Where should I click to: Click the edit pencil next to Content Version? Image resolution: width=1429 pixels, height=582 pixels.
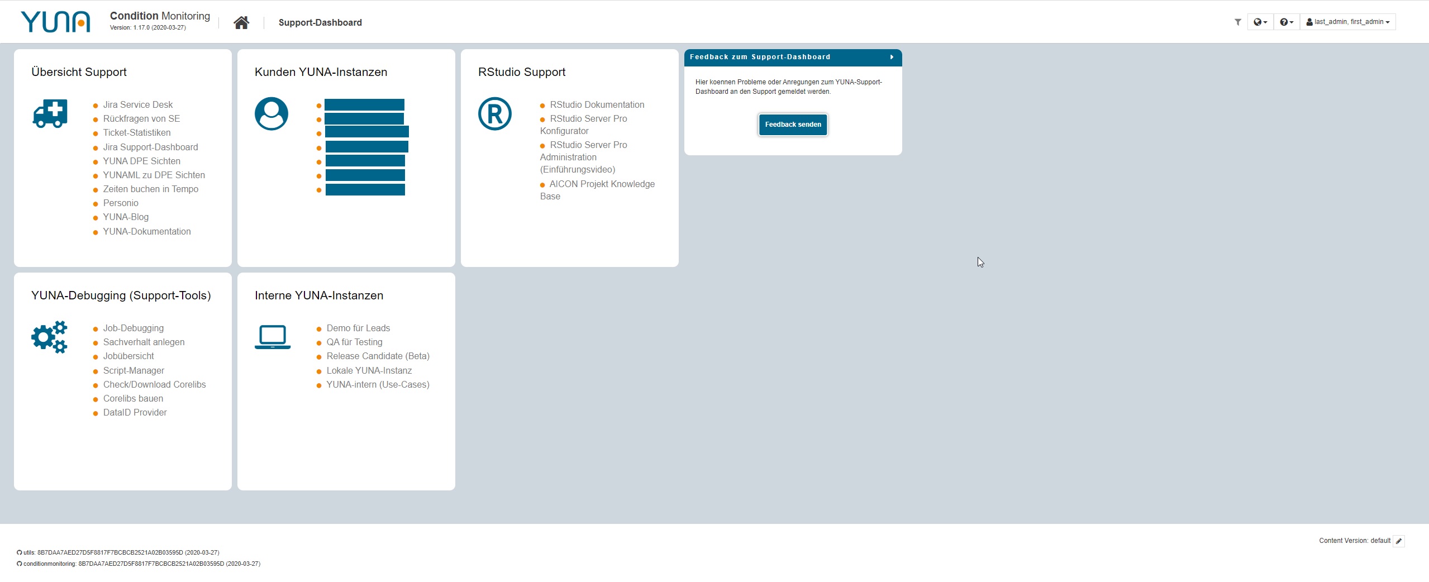pyautogui.click(x=1399, y=541)
